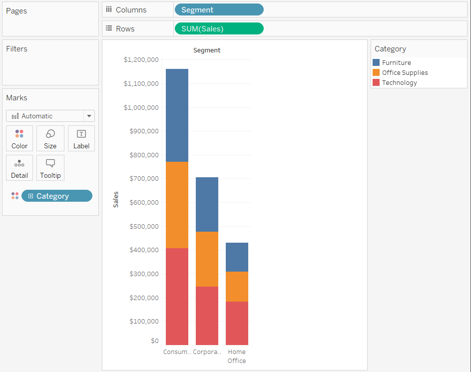Click the Columns shelf icon
471x372 pixels.
109,10
